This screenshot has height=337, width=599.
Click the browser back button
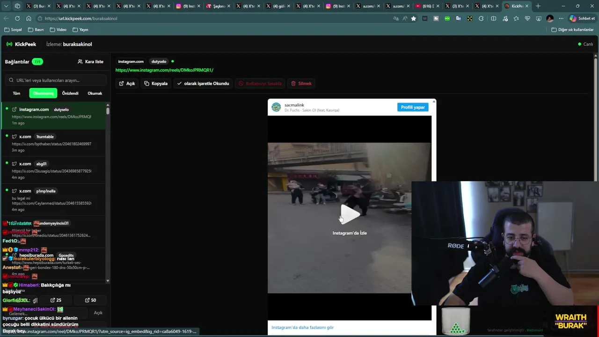click(x=6, y=18)
